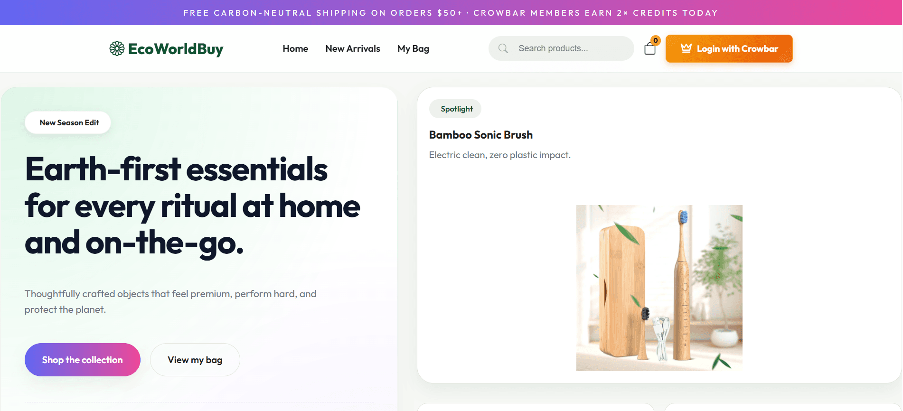
Task: Click the crown icon on the login button
Action: [x=686, y=48]
